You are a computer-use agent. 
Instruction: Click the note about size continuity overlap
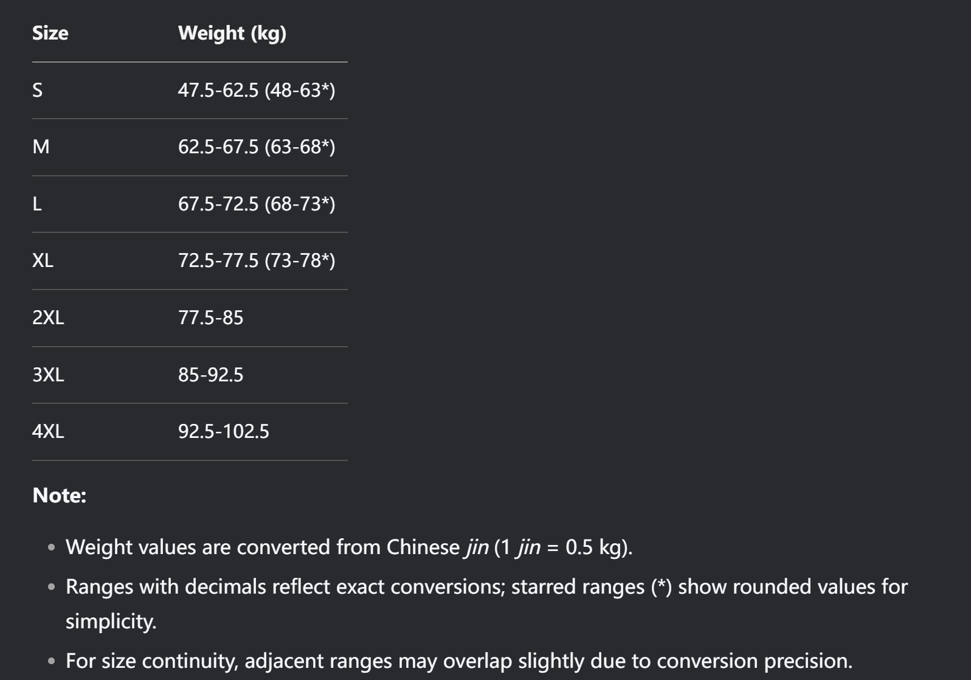click(x=458, y=661)
